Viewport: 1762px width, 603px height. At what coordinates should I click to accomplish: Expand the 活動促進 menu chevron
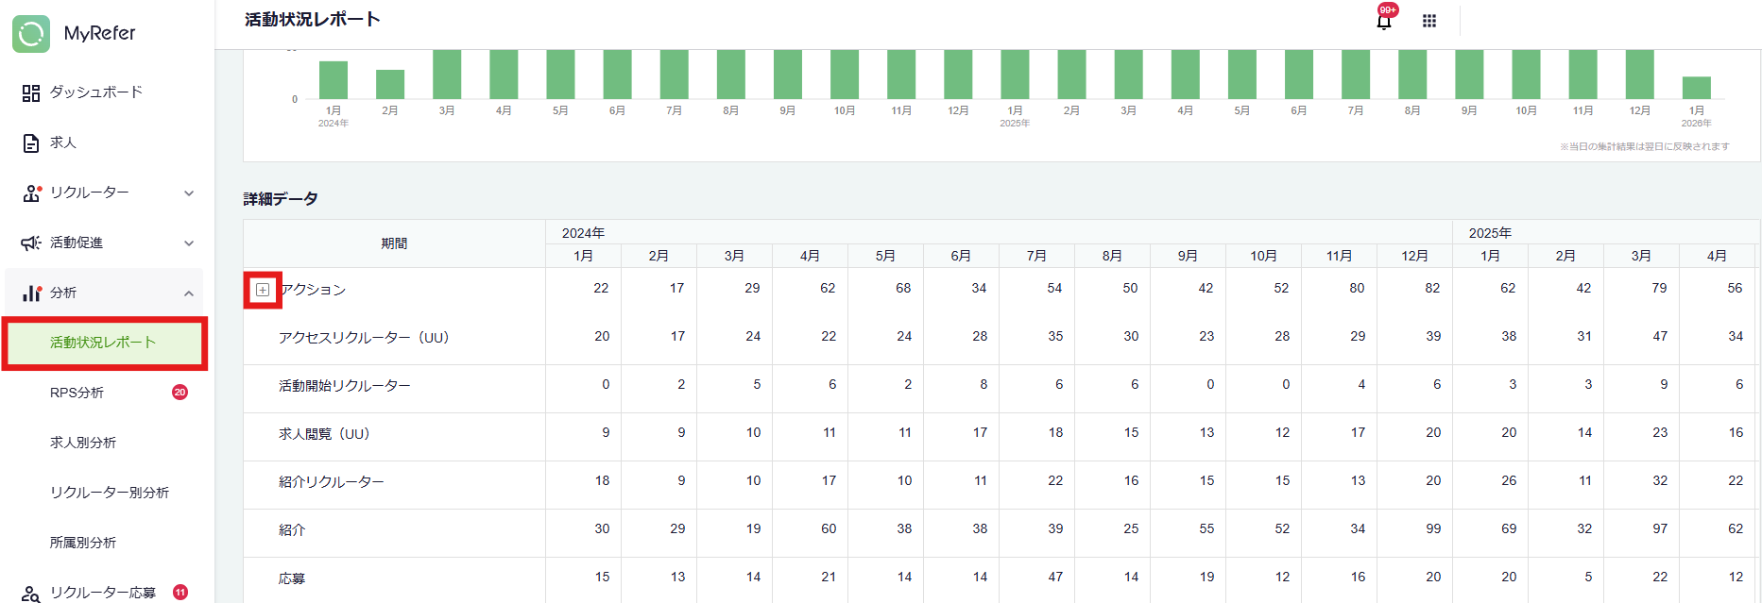click(189, 243)
